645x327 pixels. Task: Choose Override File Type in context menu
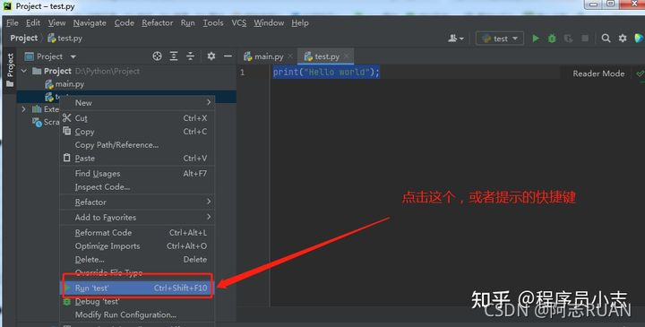pyautogui.click(x=137, y=272)
